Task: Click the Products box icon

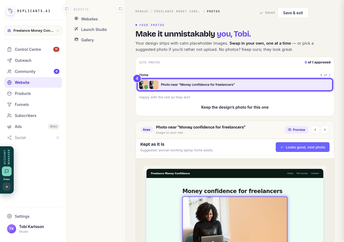Action: [x=9, y=94]
